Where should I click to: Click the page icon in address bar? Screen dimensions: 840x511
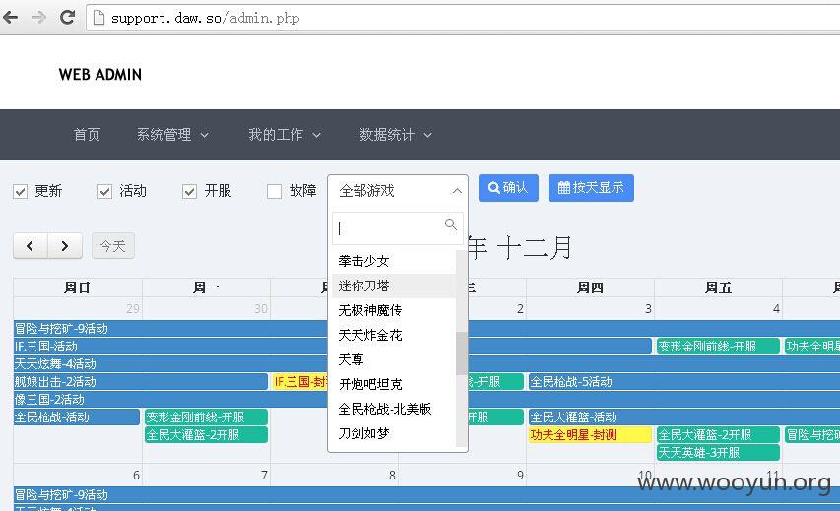tap(98, 18)
